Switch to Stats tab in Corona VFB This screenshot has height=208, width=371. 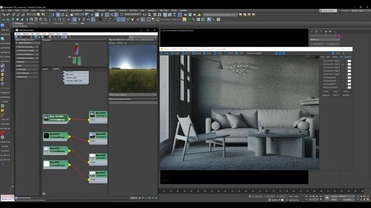[328, 57]
